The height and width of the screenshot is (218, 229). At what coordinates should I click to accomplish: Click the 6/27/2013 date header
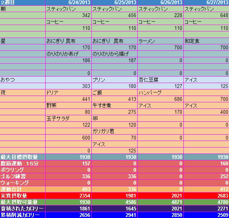207,3
